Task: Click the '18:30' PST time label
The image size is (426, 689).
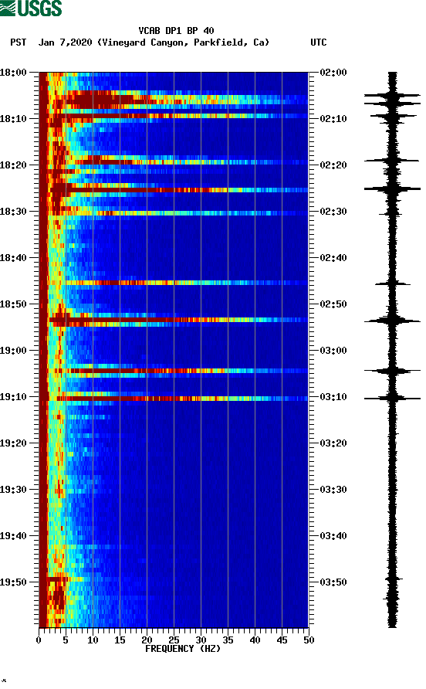Action: click(x=13, y=212)
